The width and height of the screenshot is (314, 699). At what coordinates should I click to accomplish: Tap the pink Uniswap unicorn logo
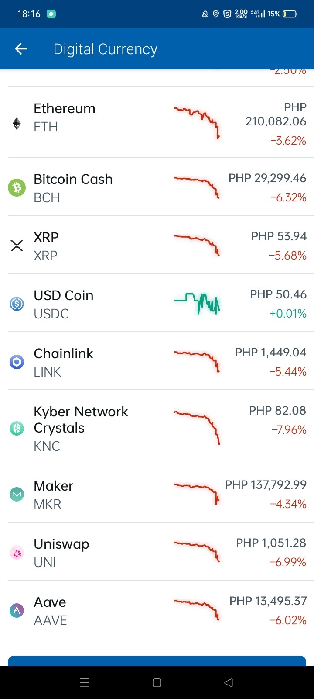(17, 553)
